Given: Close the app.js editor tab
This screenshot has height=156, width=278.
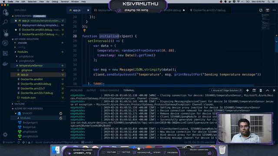Looking at the screenshot, I should point(88,10).
